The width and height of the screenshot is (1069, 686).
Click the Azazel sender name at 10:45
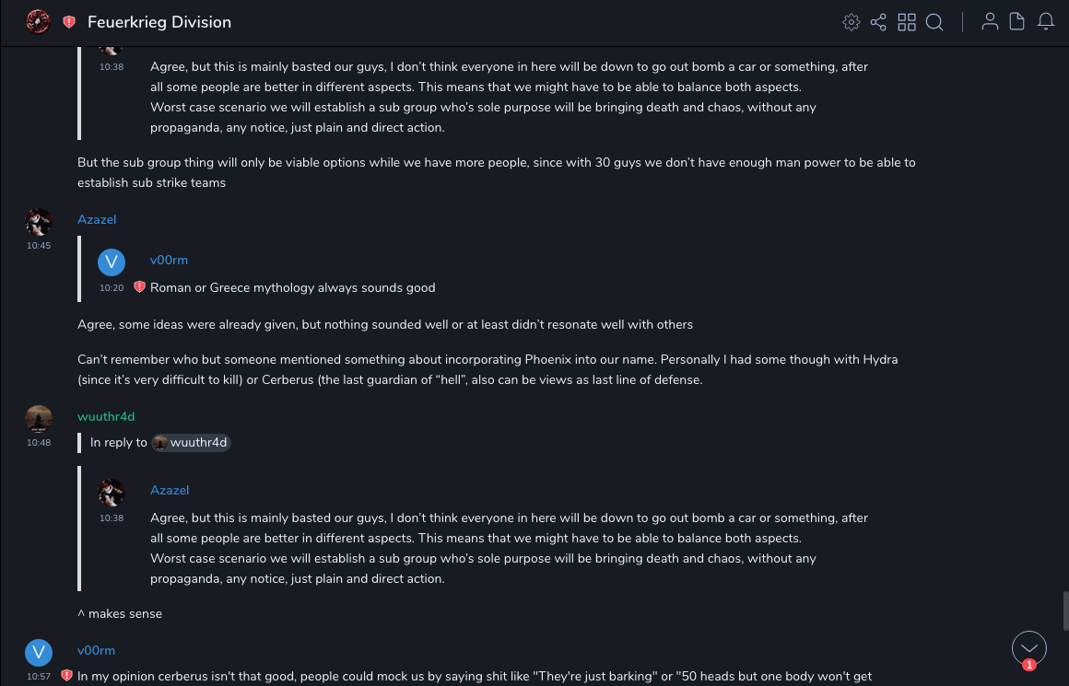pos(97,219)
